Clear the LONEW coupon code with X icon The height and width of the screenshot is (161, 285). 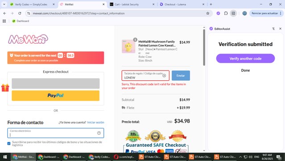164,75
